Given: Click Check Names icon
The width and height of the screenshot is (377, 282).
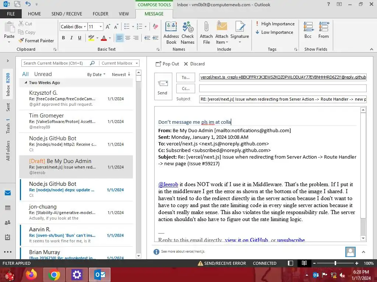Looking at the screenshot, I should [187, 33].
